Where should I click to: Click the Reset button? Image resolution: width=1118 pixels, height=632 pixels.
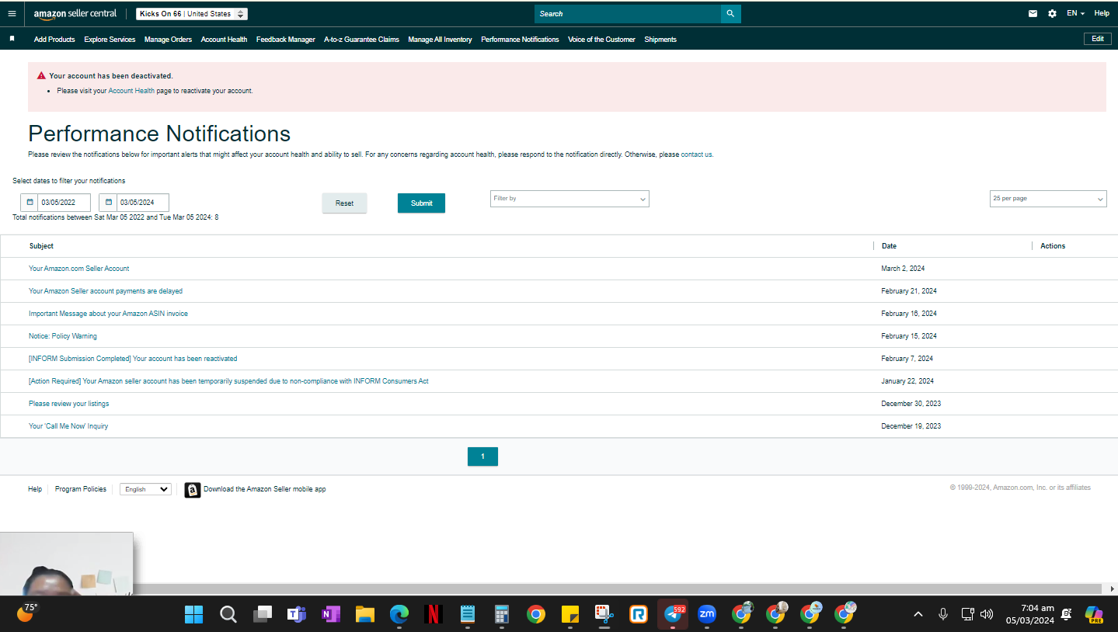click(344, 203)
